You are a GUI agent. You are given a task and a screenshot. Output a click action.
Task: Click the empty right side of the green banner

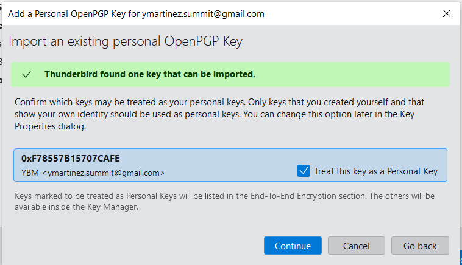point(366,74)
